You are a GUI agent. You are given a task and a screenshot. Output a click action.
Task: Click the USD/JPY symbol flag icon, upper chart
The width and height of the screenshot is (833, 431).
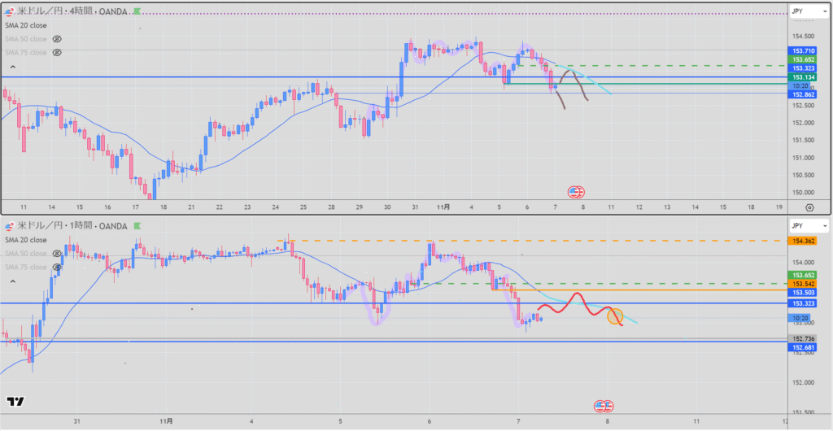[11, 11]
